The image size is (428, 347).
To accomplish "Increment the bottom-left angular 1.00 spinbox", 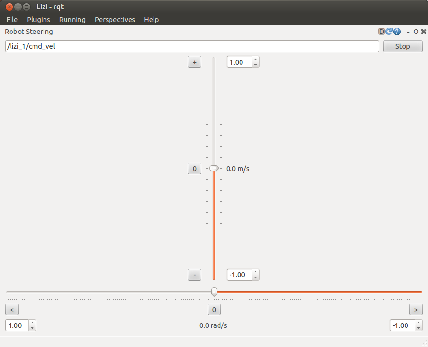I will pos(32,323).
